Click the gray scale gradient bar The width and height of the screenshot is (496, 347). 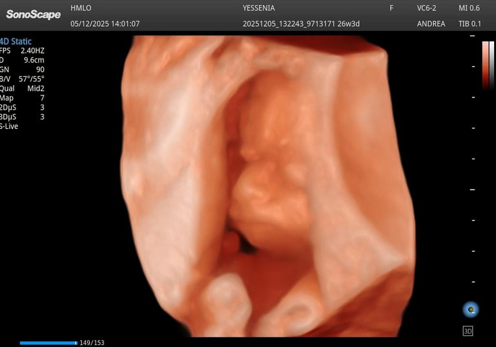pyautogui.click(x=491, y=65)
